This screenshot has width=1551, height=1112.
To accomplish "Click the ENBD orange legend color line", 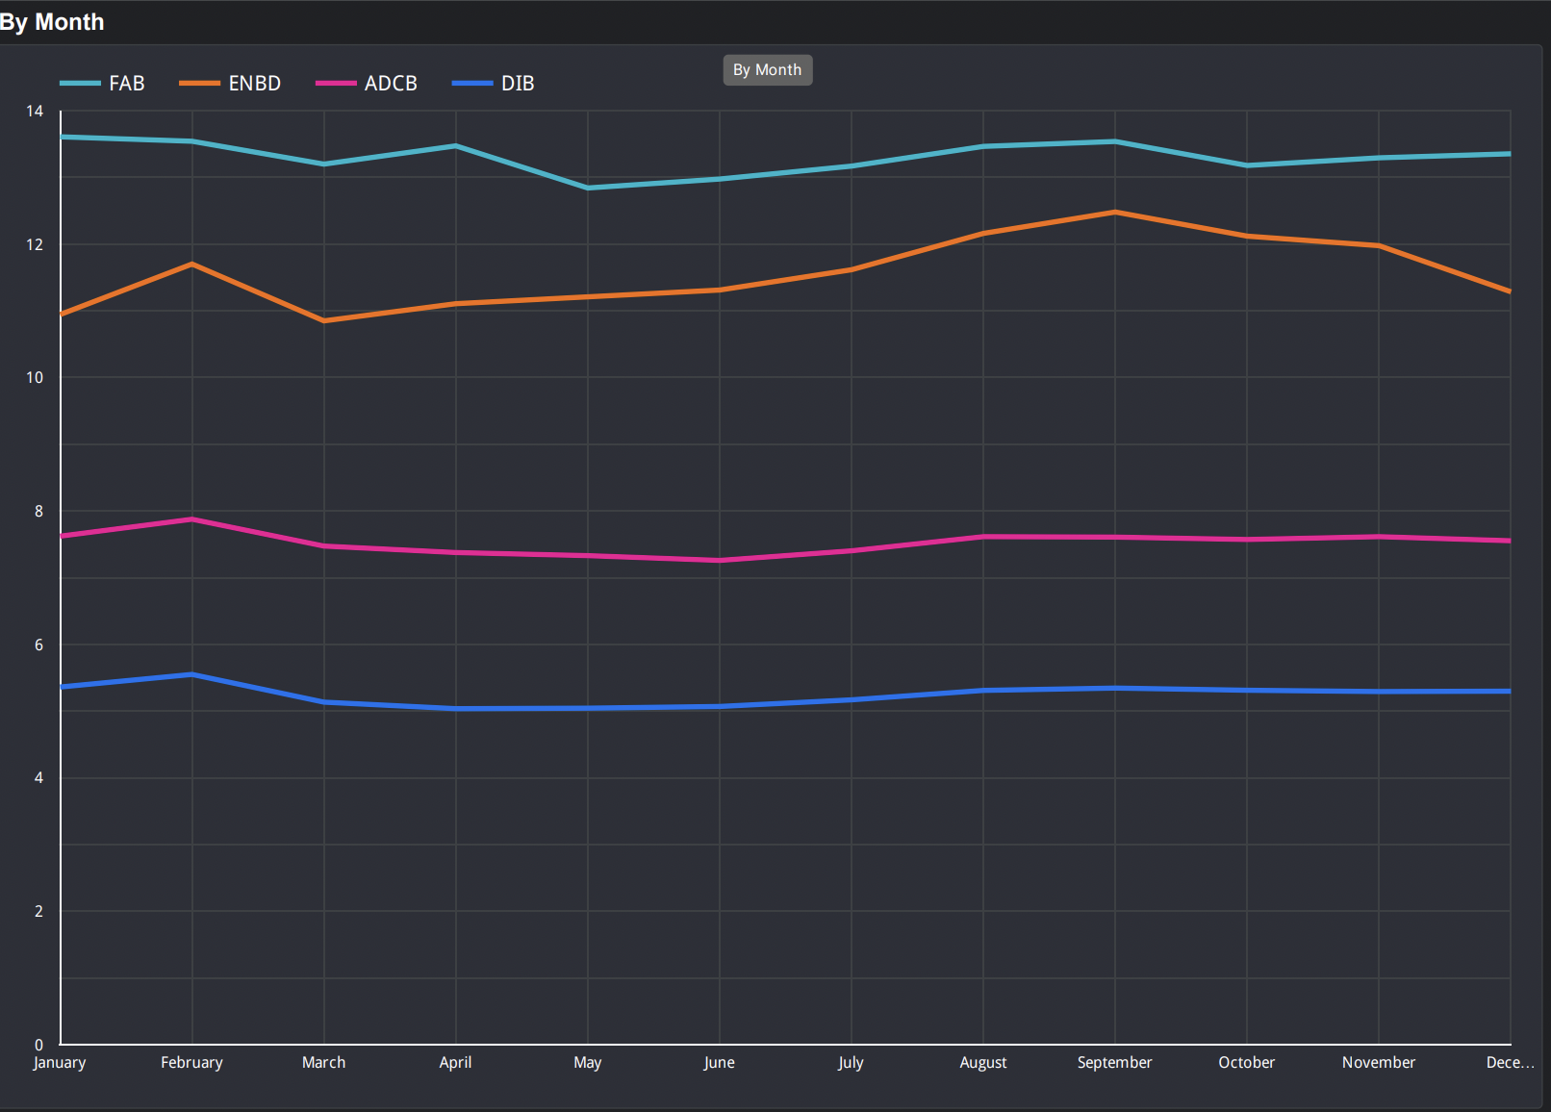I will click(x=199, y=84).
